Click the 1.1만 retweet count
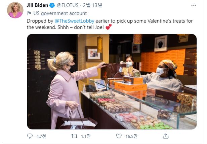The height and width of the screenshot is (144, 207). [x=86, y=136]
